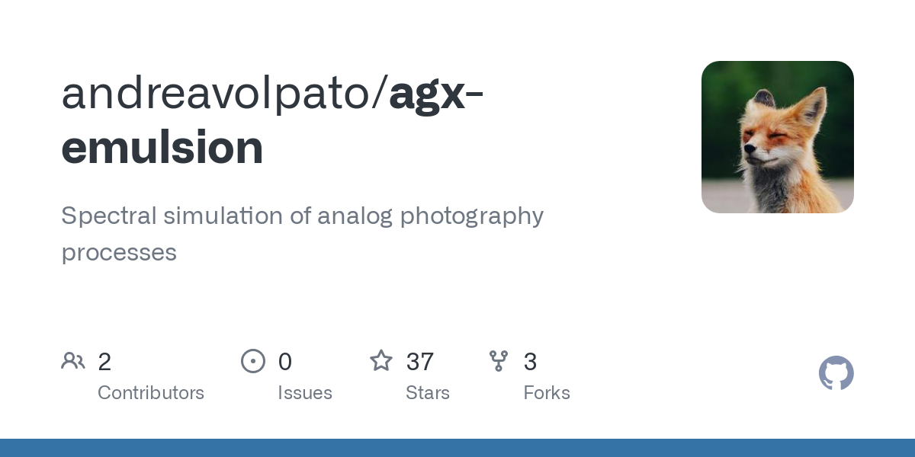Click the Issues label
The image size is (915, 457).
(x=305, y=393)
